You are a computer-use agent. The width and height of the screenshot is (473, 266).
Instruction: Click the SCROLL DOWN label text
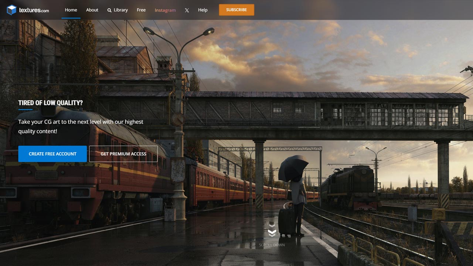click(272, 245)
